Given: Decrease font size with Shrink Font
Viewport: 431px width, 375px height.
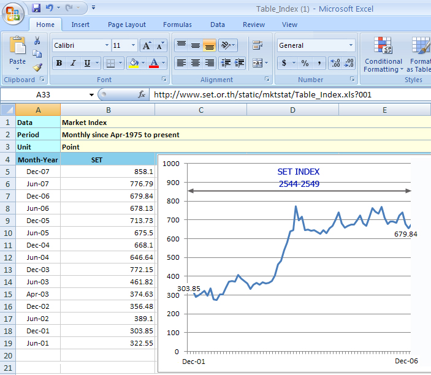Looking at the screenshot, I should 161,45.
